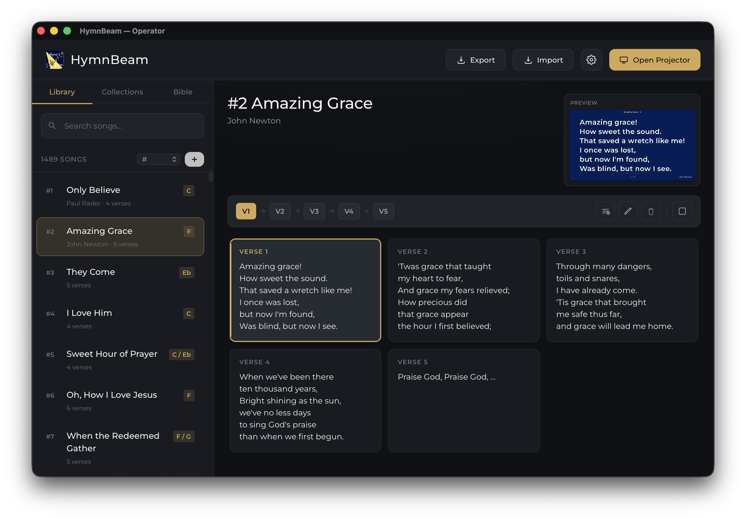Delete song using the trash icon
Image resolution: width=746 pixels, height=519 pixels.
[x=651, y=211]
